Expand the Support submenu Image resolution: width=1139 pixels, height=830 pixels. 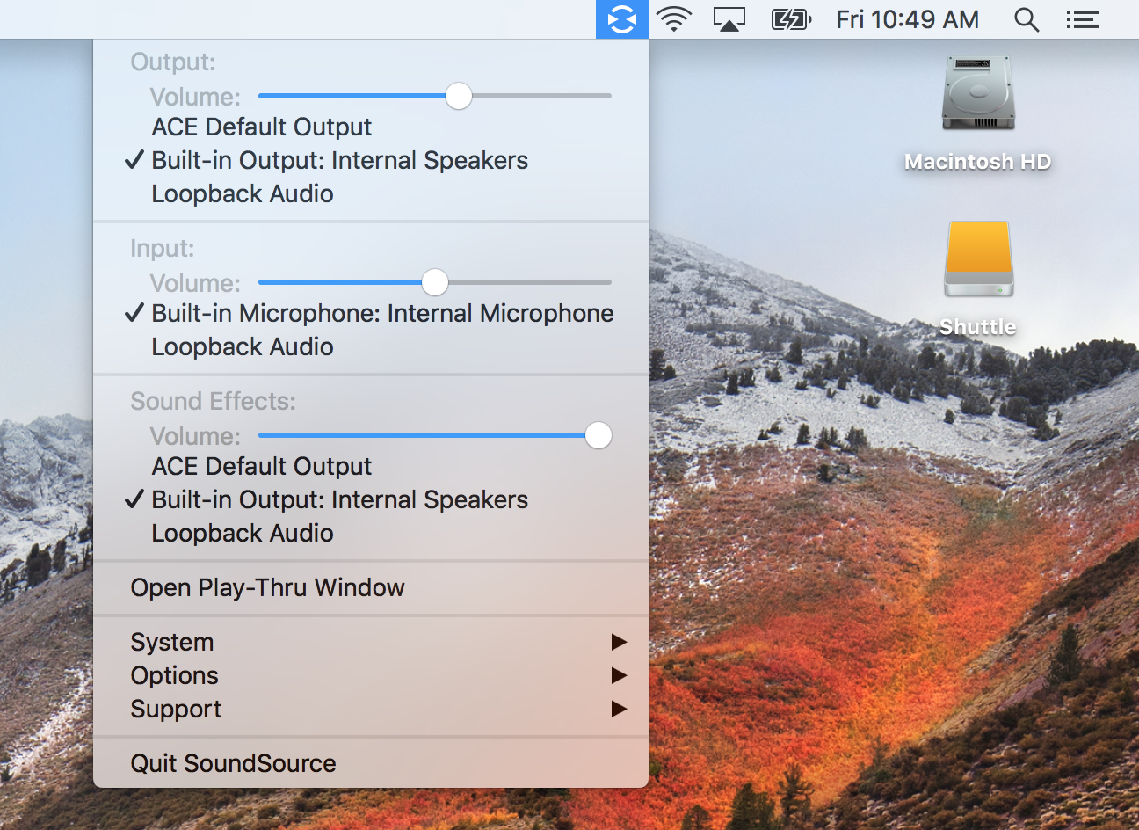pyautogui.click(x=371, y=709)
